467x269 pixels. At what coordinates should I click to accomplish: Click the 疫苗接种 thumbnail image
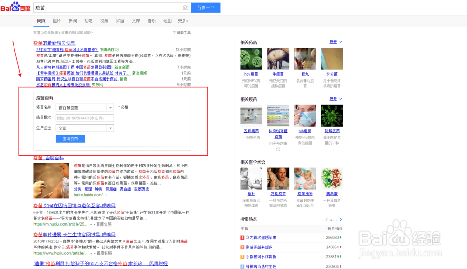[x=305, y=179]
